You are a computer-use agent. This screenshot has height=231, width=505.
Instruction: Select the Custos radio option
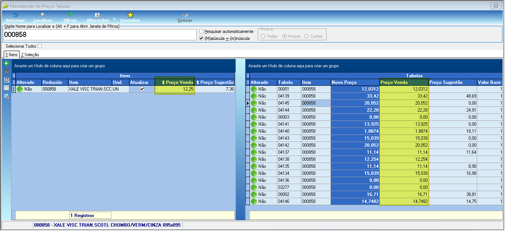pyautogui.click(x=306, y=36)
